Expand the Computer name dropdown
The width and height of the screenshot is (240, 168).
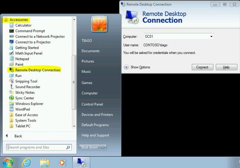pyautogui.click(x=211, y=36)
